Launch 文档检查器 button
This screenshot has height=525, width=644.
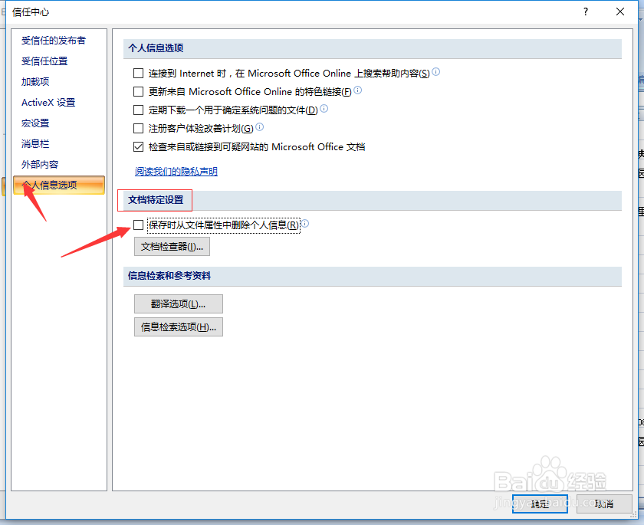(172, 246)
